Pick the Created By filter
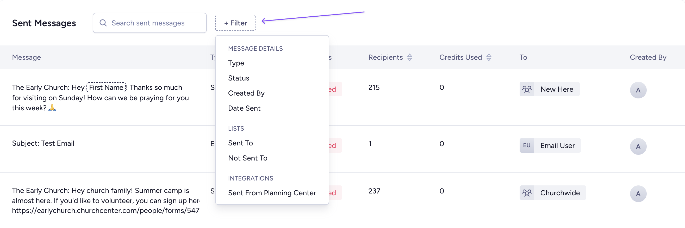 coord(246,93)
